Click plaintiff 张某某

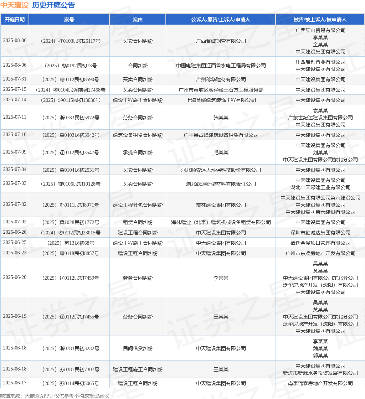[221, 118]
